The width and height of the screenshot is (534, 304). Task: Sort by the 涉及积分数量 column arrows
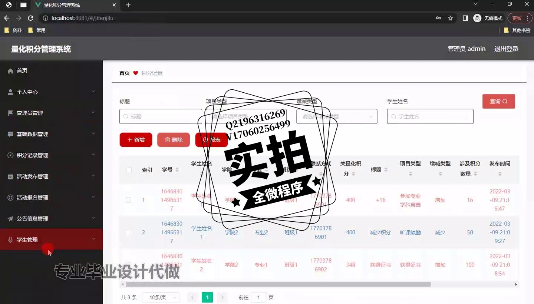point(475,174)
